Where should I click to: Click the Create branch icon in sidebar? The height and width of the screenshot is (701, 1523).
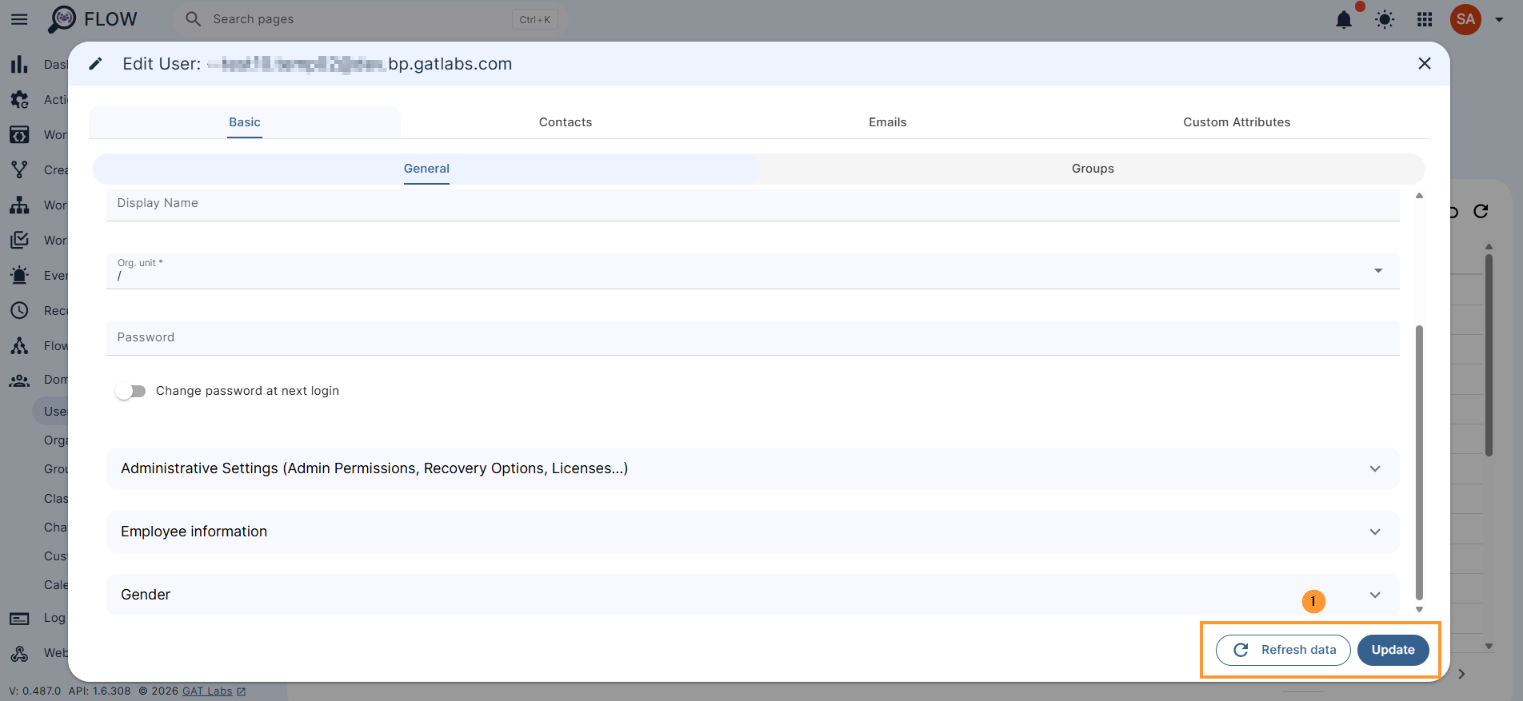pyautogui.click(x=19, y=169)
